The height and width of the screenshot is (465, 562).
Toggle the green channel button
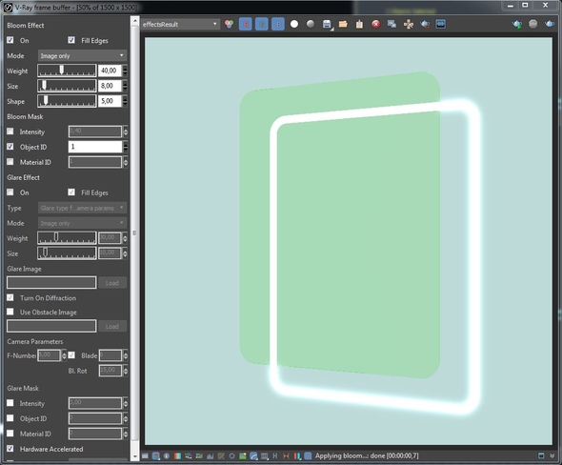point(262,25)
